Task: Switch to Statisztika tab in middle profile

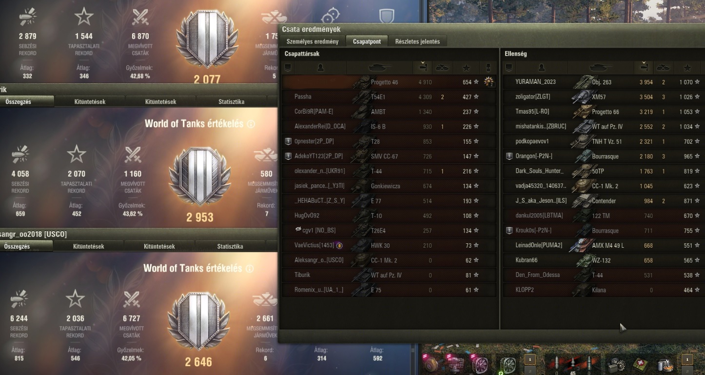Action: [x=231, y=102]
